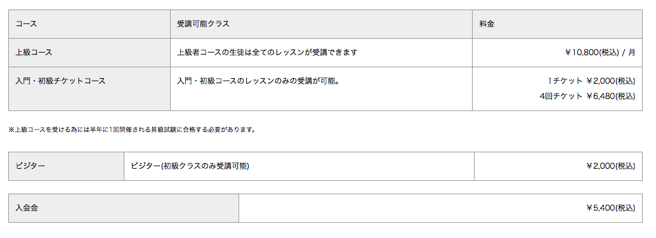The height and width of the screenshot is (238, 656).
Task: Click the ¥10,800(税込) / 月 price
Action: click(600, 53)
